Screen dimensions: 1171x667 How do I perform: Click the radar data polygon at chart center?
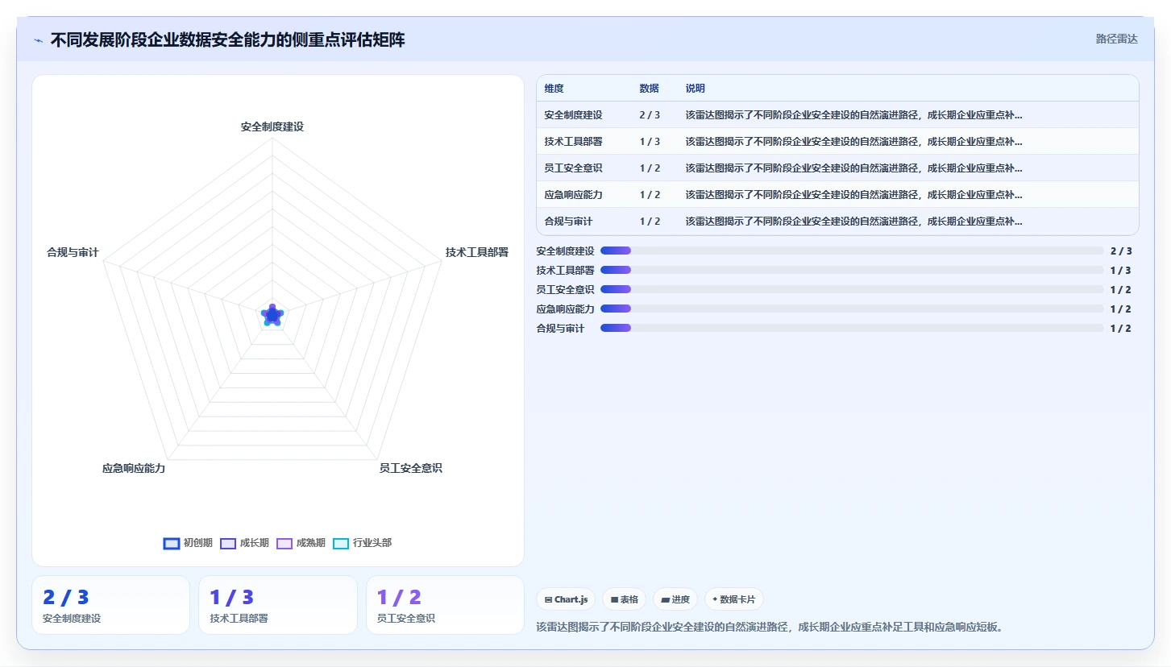pos(272,315)
